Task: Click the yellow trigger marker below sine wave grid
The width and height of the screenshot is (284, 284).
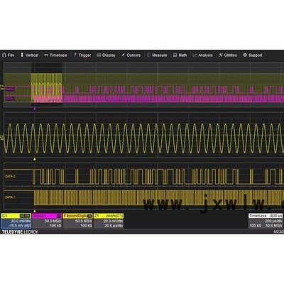Action: click(35, 159)
